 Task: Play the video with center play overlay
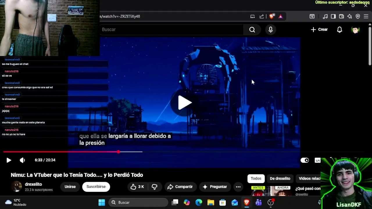tap(185, 102)
